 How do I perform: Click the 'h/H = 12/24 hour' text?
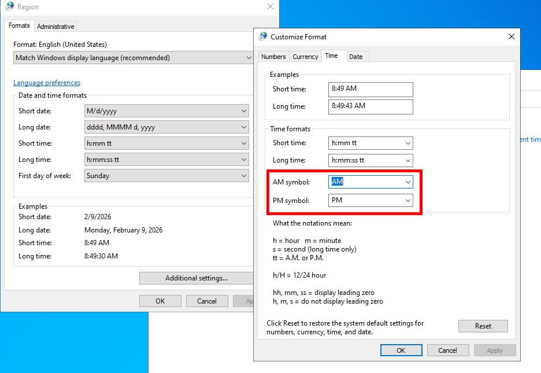click(299, 275)
